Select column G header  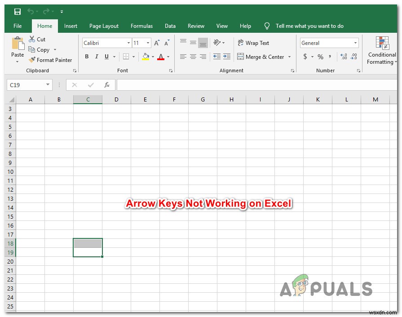203,99
